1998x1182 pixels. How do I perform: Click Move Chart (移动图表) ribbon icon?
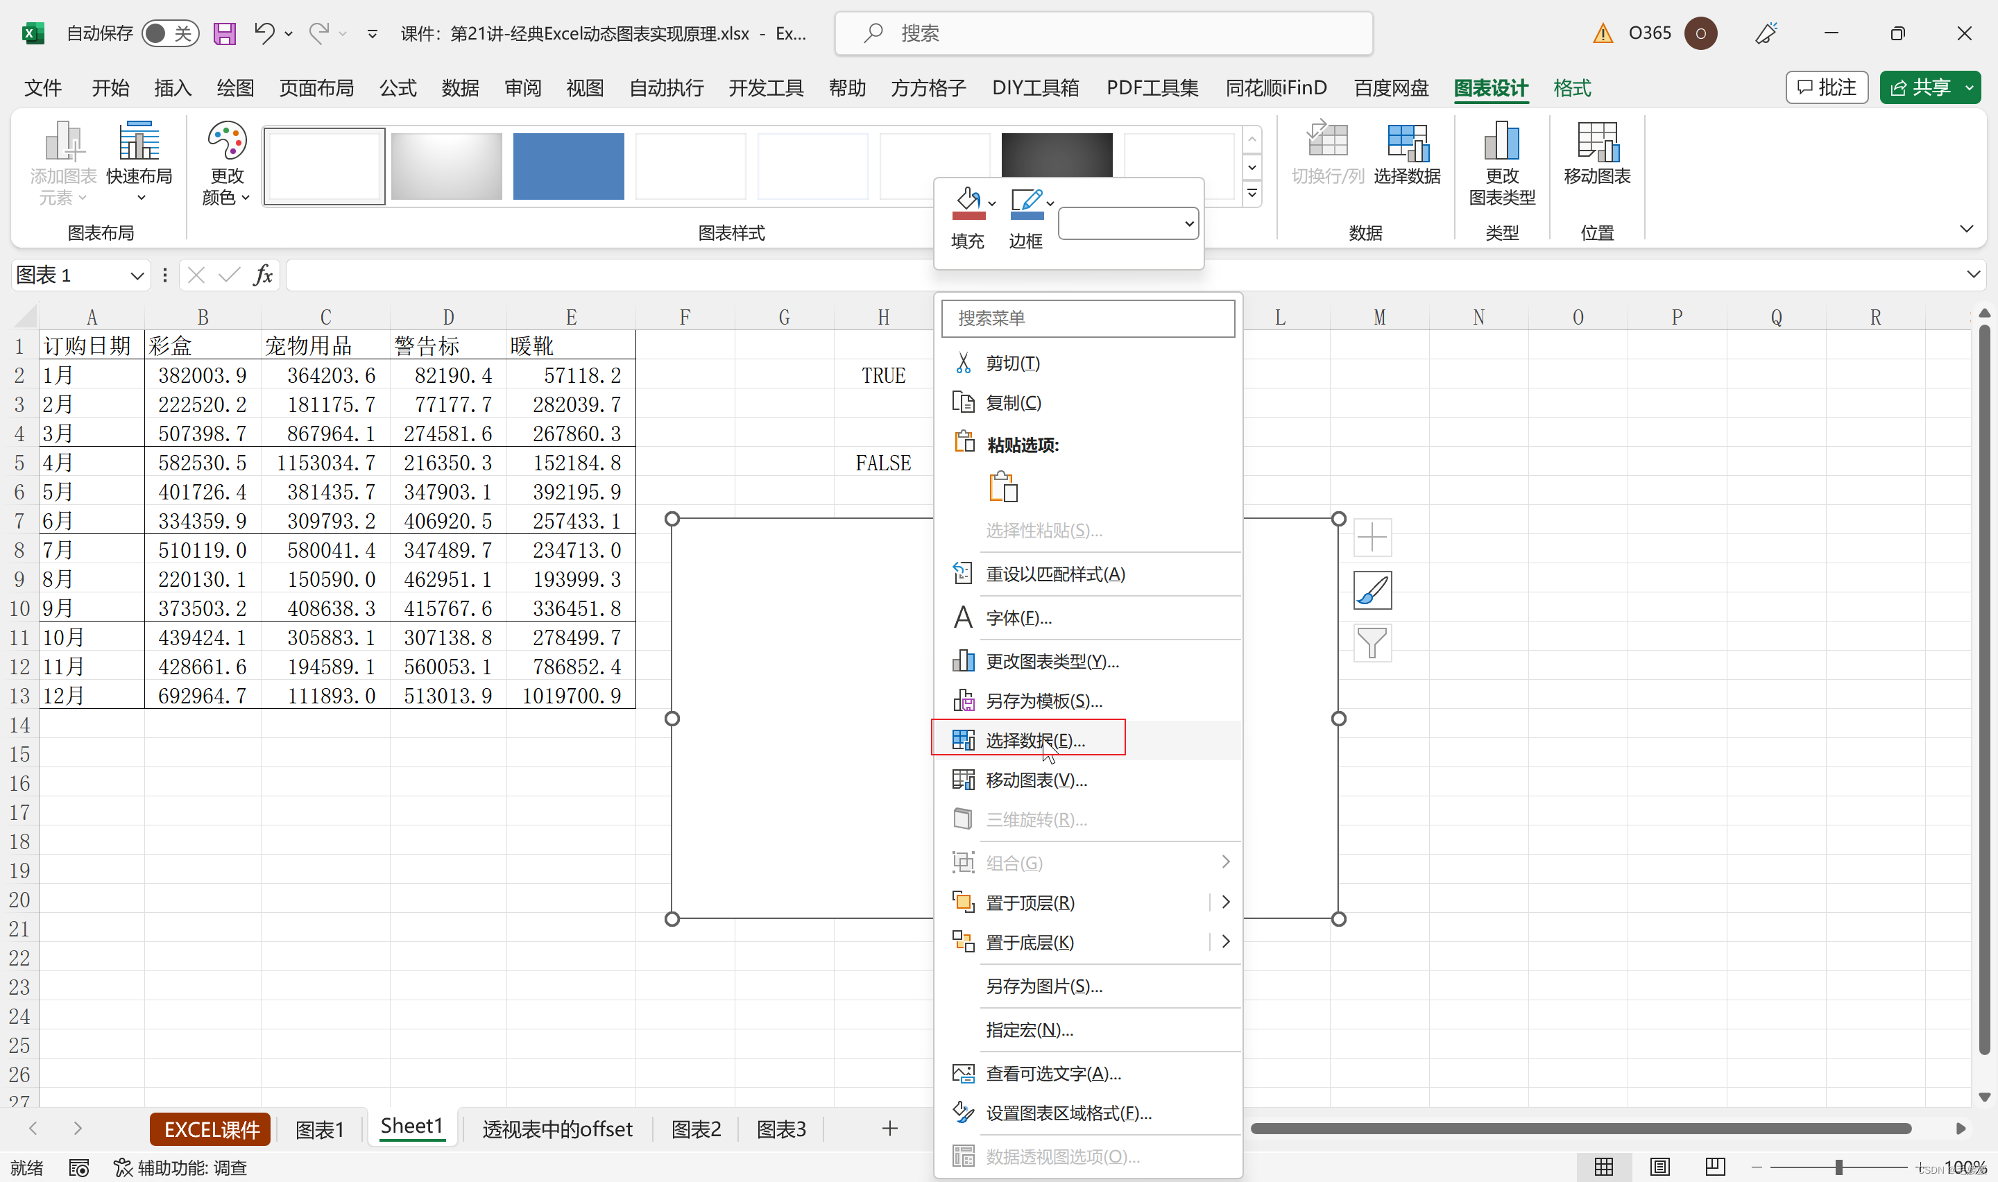point(1598,155)
